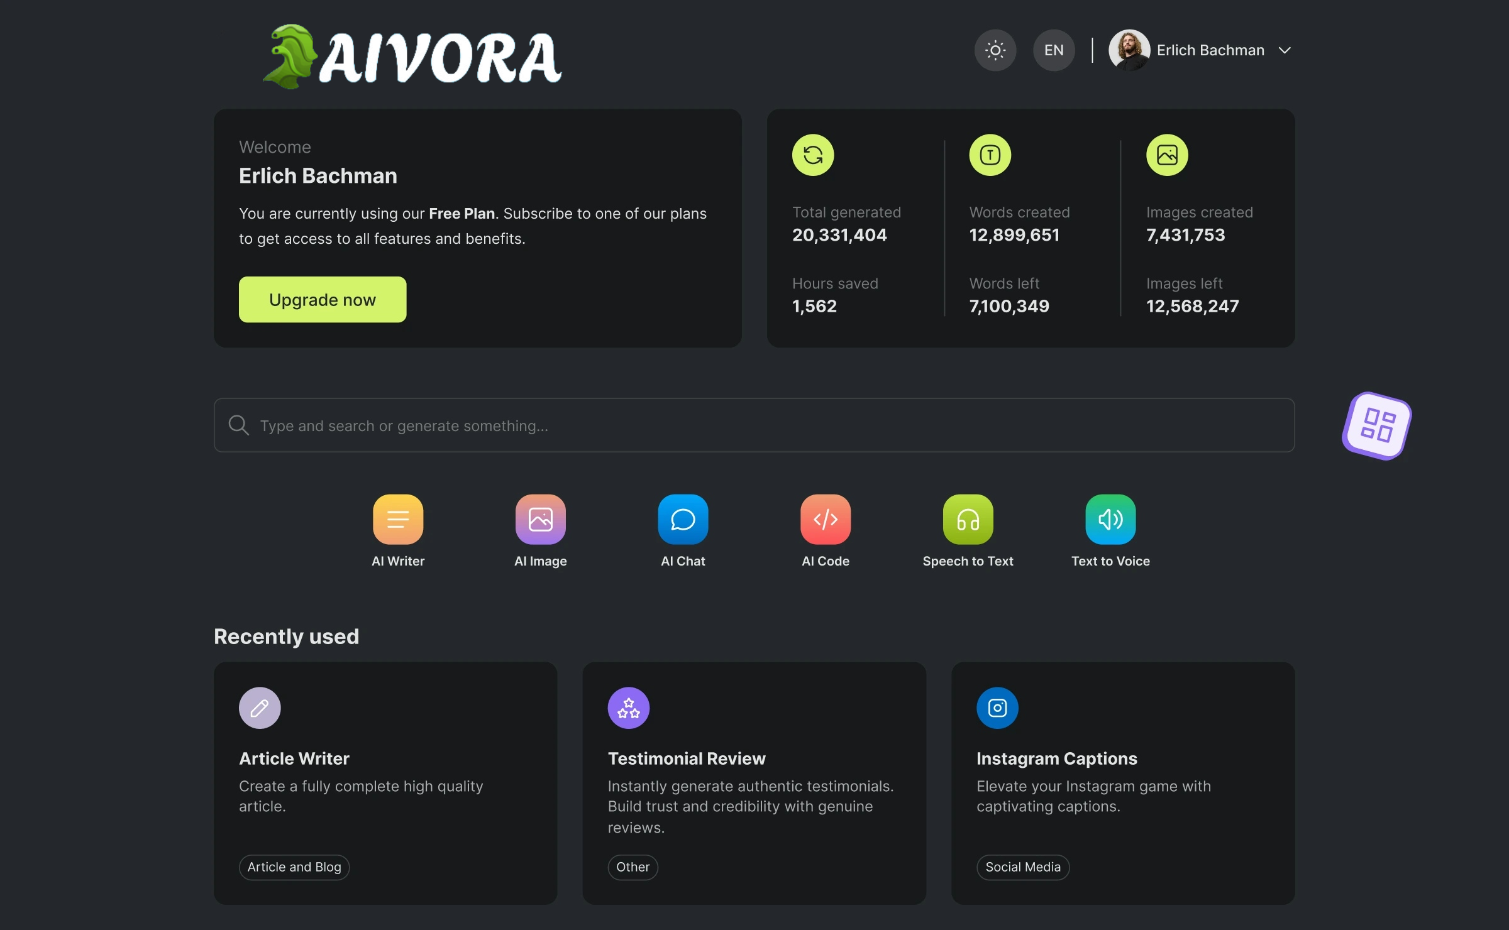Select the Article and Blog tag
1509x930 pixels.
[294, 867]
